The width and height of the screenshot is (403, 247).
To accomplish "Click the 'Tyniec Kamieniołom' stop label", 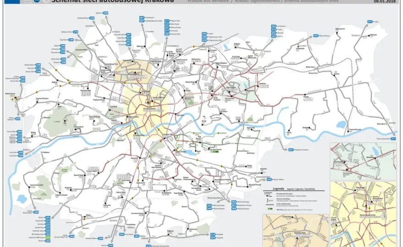I will tap(37, 185).
